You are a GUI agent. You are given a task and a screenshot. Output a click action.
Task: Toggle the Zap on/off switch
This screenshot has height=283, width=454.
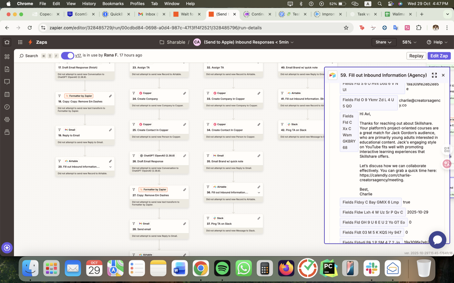pos(67,56)
